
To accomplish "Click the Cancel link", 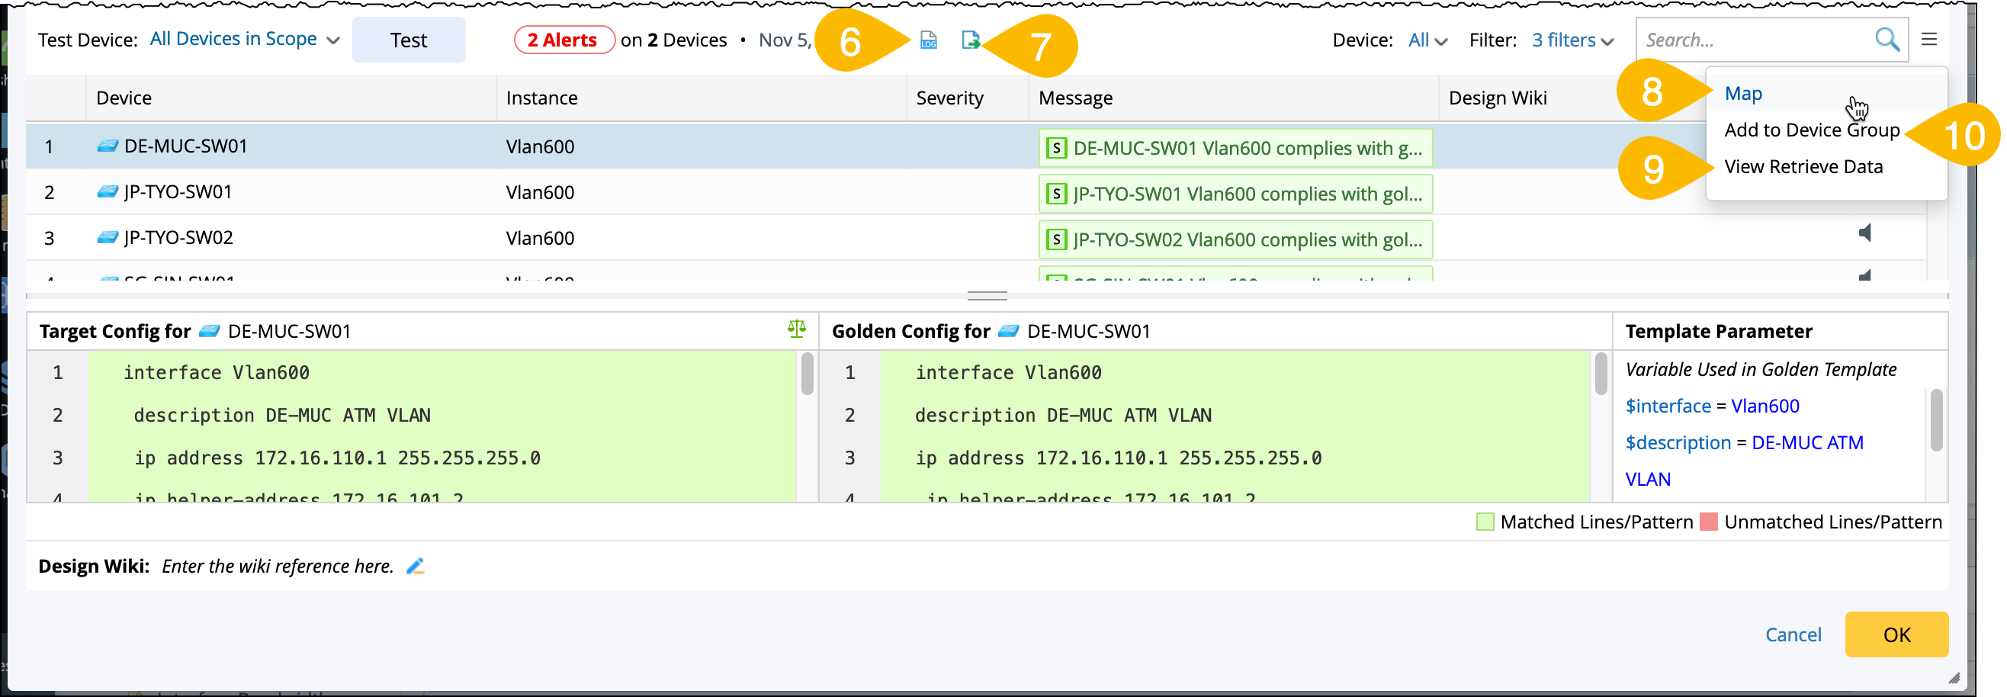I will pos(1793,634).
